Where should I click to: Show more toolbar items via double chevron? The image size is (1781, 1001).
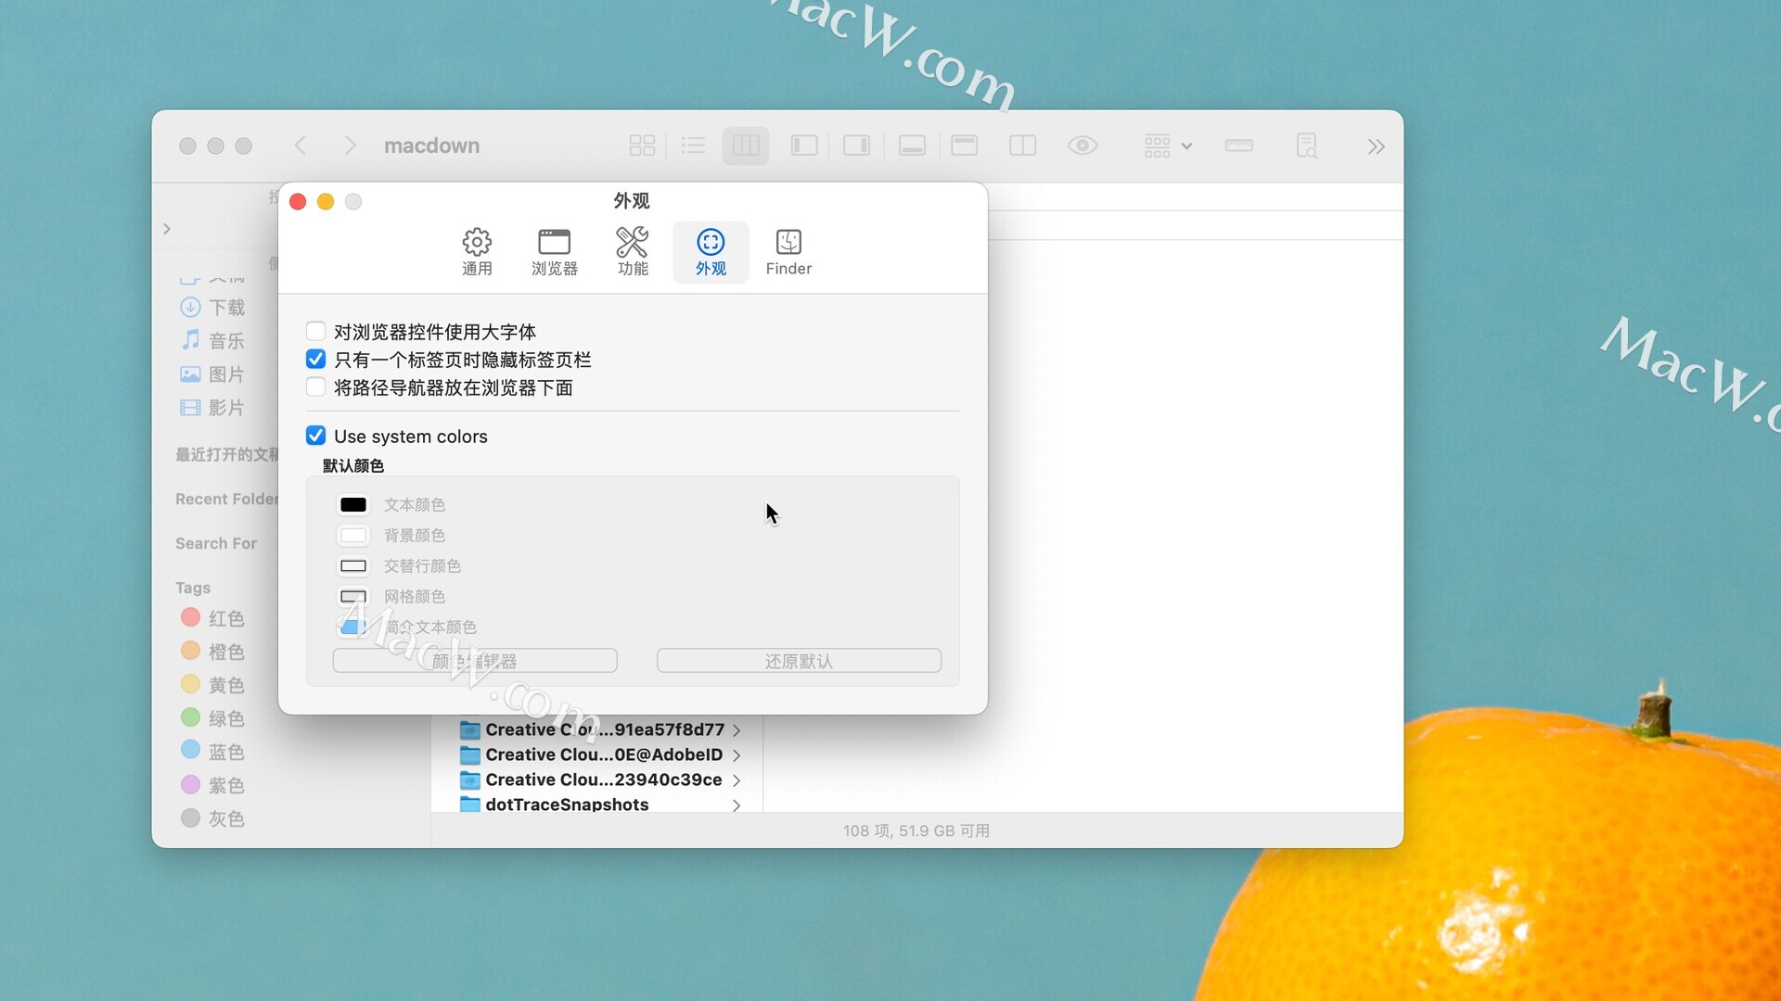[x=1376, y=146]
